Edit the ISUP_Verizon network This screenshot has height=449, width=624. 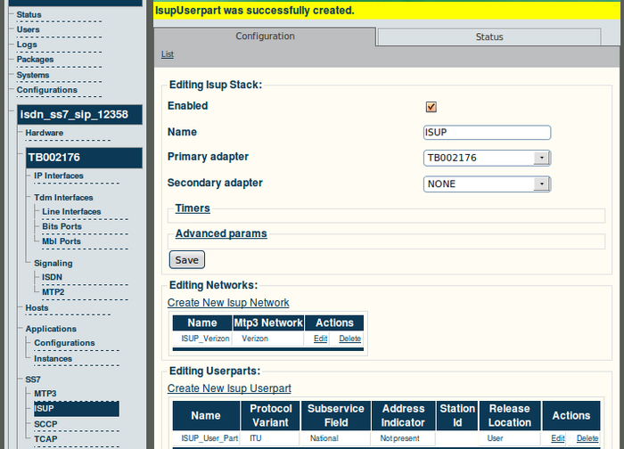[x=320, y=339]
